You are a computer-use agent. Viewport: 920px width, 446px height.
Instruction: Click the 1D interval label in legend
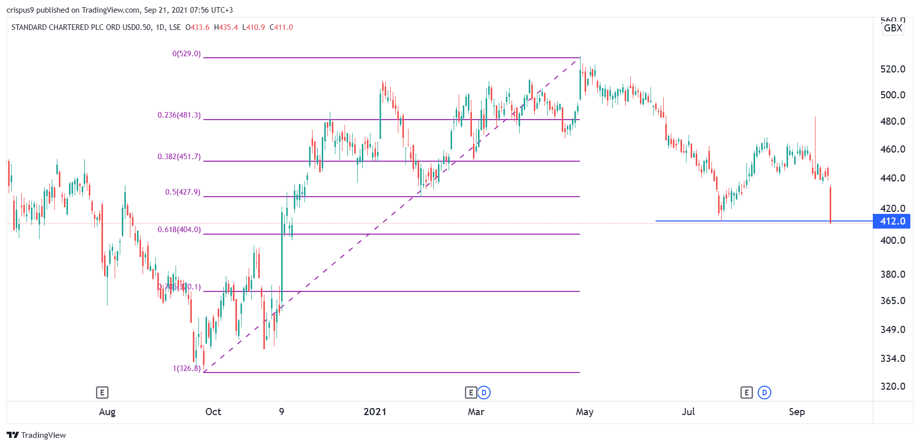pos(160,27)
